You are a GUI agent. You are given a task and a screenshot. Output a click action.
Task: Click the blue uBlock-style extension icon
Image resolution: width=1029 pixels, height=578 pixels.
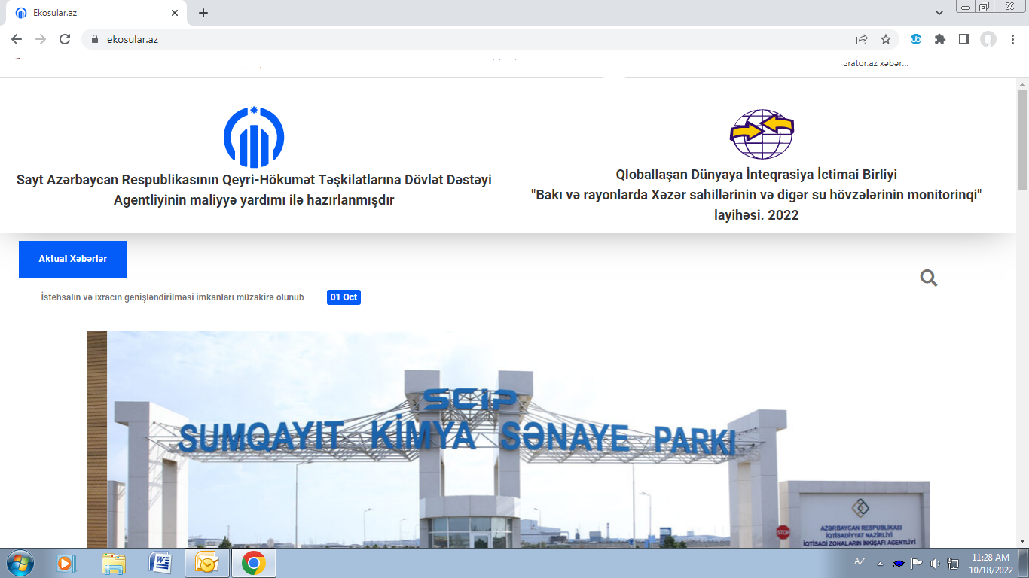click(916, 39)
